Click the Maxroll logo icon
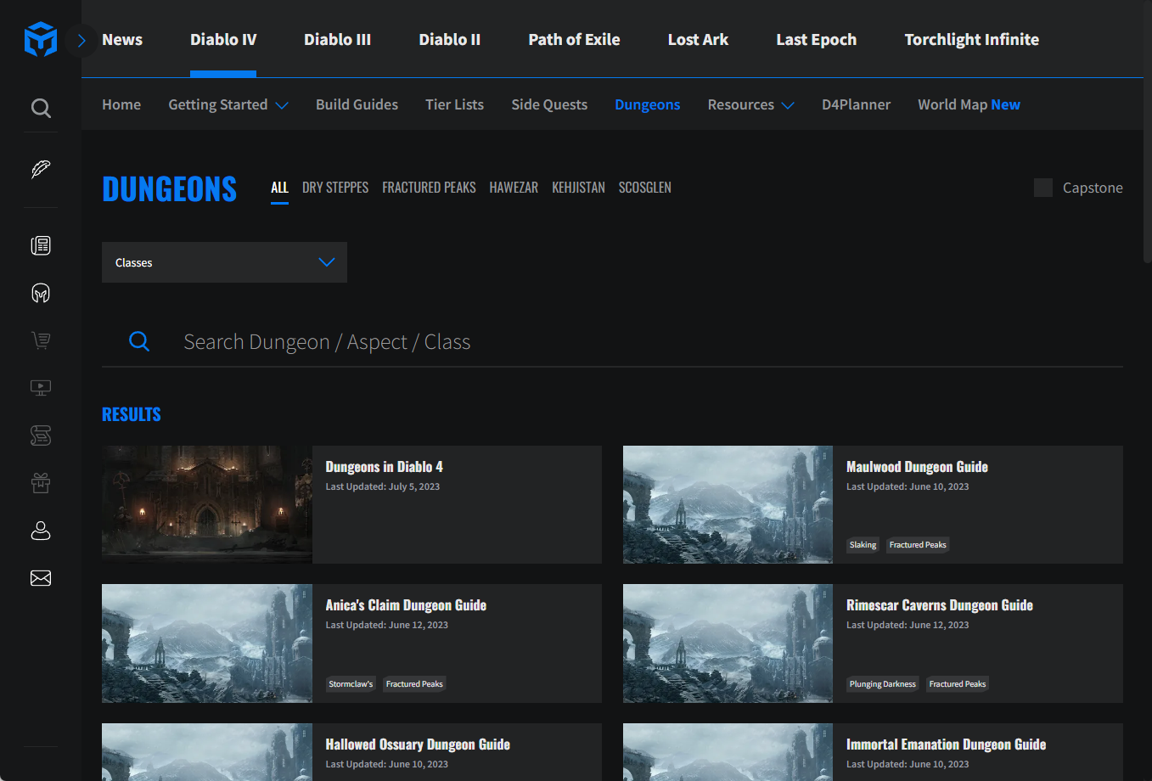Image resolution: width=1152 pixels, height=781 pixels. coord(41,40)
